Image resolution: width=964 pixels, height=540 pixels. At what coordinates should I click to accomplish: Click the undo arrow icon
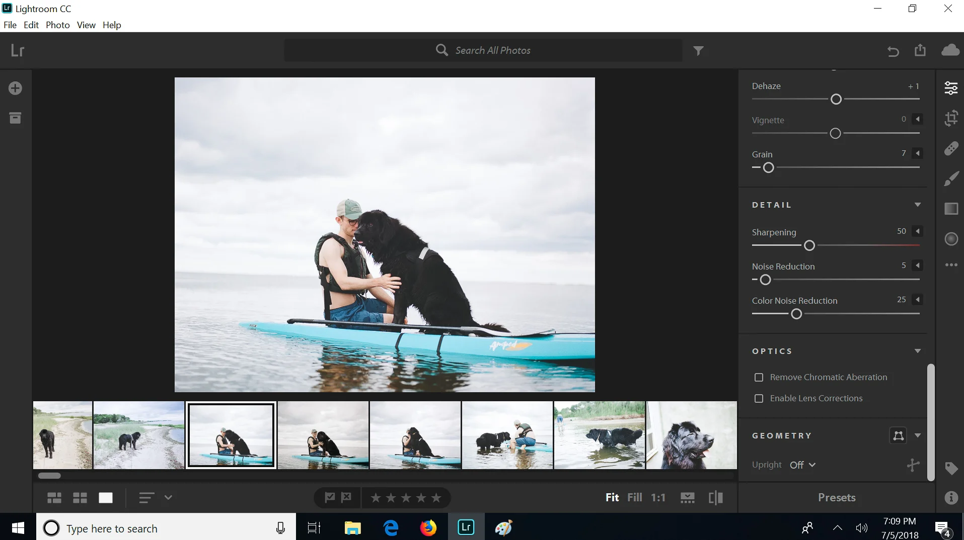coord(893,51)
